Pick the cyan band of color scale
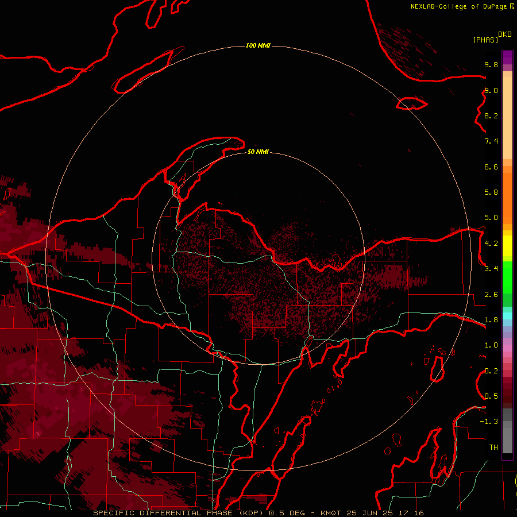Screen dimensions: 517x517 coord(507,316)
